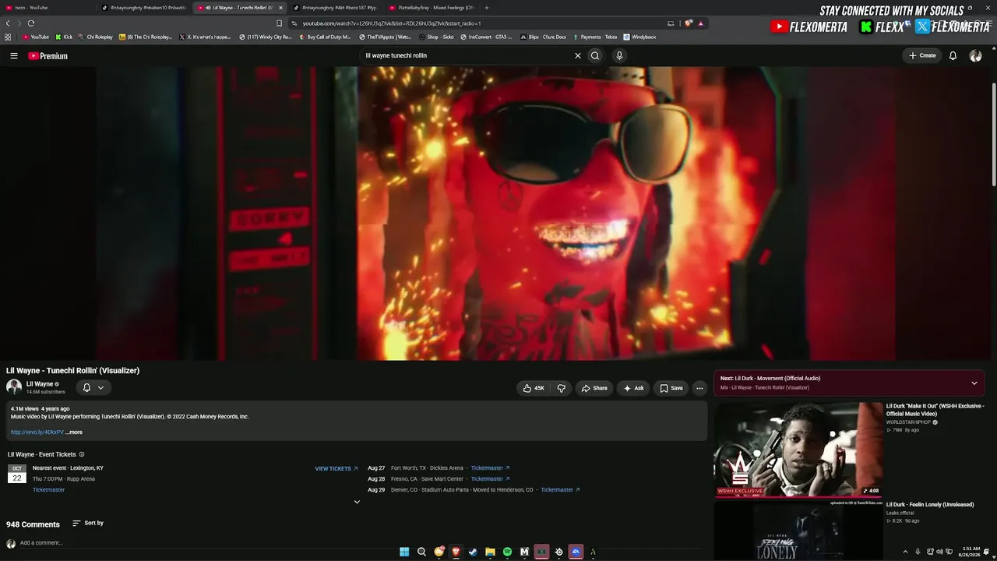This screenshot has width=997, height=561.
Task: Click the browser address bar URL
Action: (x=392, y=23)
